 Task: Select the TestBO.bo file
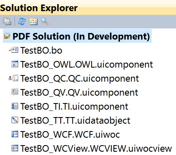pyautogui.click(x=41, y=50)
